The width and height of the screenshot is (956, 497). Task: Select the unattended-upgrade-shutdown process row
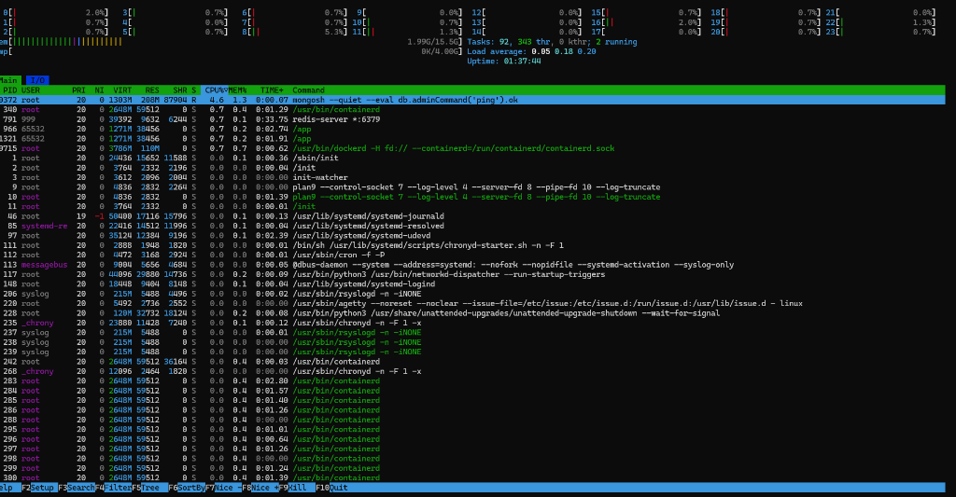click(x=472, y=313)
